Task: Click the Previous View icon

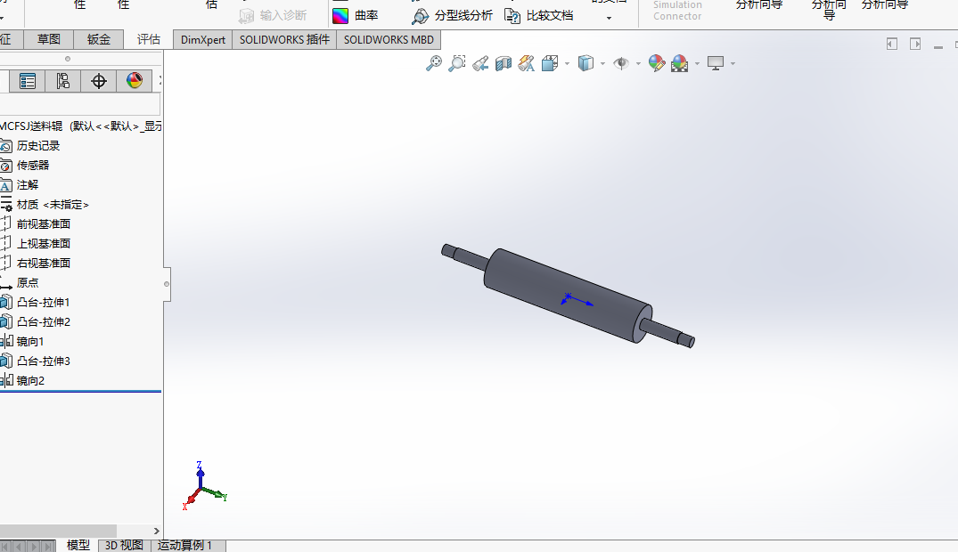Action: point(480,63)
